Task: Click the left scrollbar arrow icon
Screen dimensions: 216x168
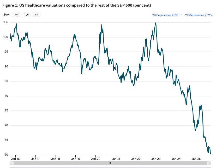Action: click(11, 163)
